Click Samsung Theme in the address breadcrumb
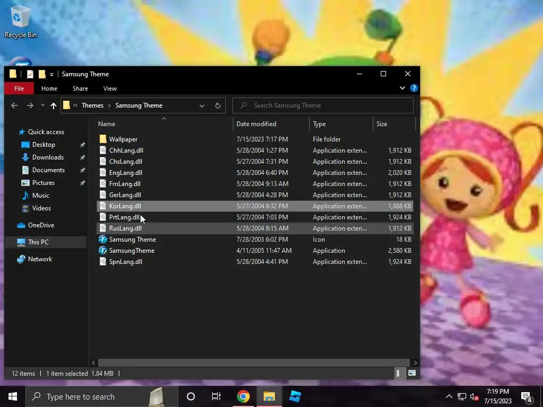 click(139, 105)
